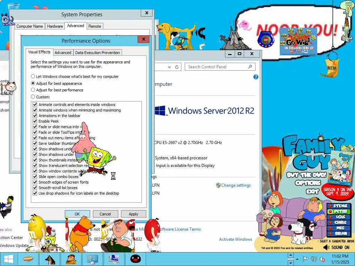Click the Windows Server 2012 R2 logo
355x266 pixels.
click(205, 110)
